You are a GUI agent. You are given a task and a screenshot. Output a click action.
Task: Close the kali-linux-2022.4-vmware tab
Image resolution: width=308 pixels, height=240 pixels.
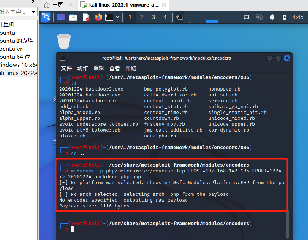coord(164,5)
